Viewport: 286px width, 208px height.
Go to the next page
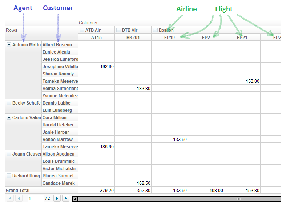57,198
